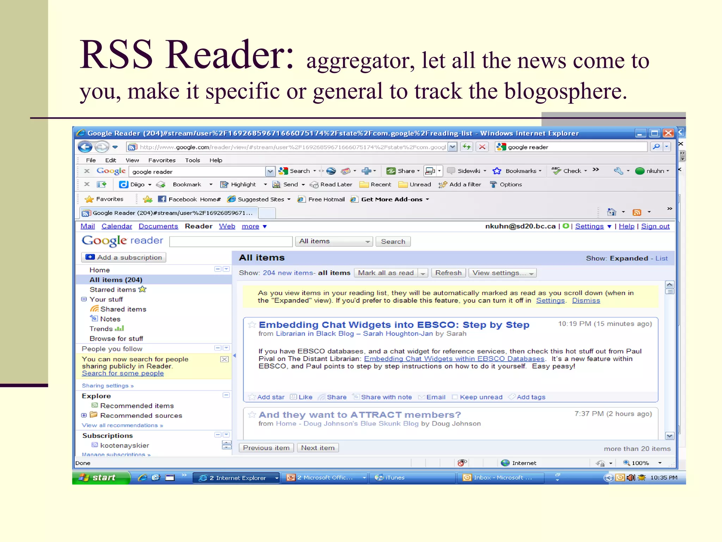Image resolution: width=722 pixels, height=542 pixels.
Task: Click Like under the EBSCO article
Action: 301,397
